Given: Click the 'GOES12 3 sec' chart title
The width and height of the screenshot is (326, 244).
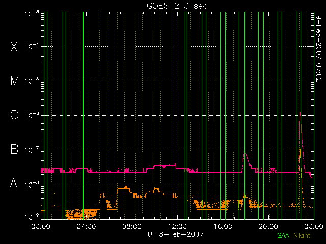Looking at the screenshot, I should point(177,6).
